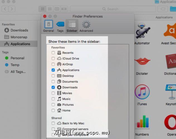
Task: Switch Finder to column view
Action: [x=57, y=9]
